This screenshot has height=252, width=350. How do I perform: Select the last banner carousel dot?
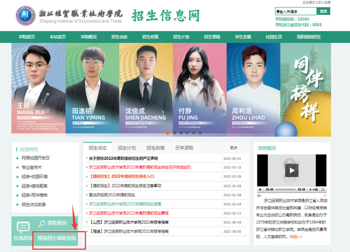pyautogui.click(x=200, y=132)
